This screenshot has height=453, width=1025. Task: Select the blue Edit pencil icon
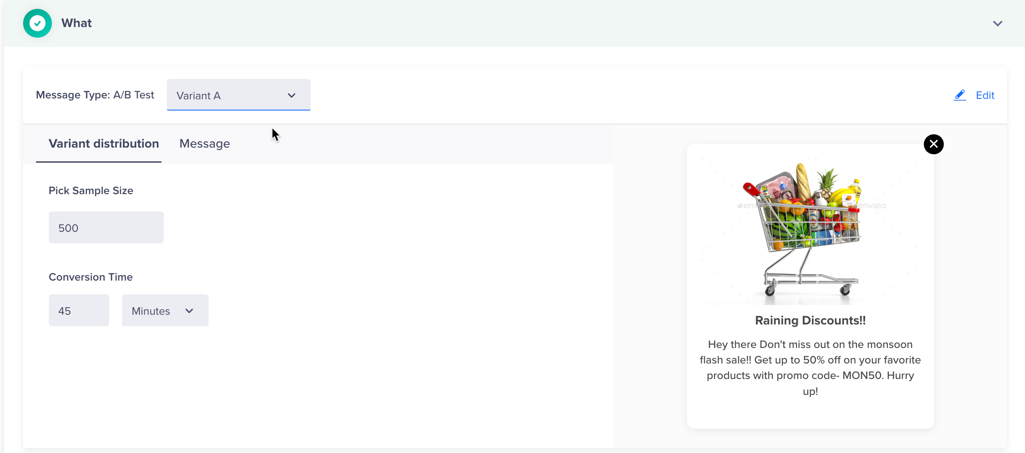tap(960, 95)
